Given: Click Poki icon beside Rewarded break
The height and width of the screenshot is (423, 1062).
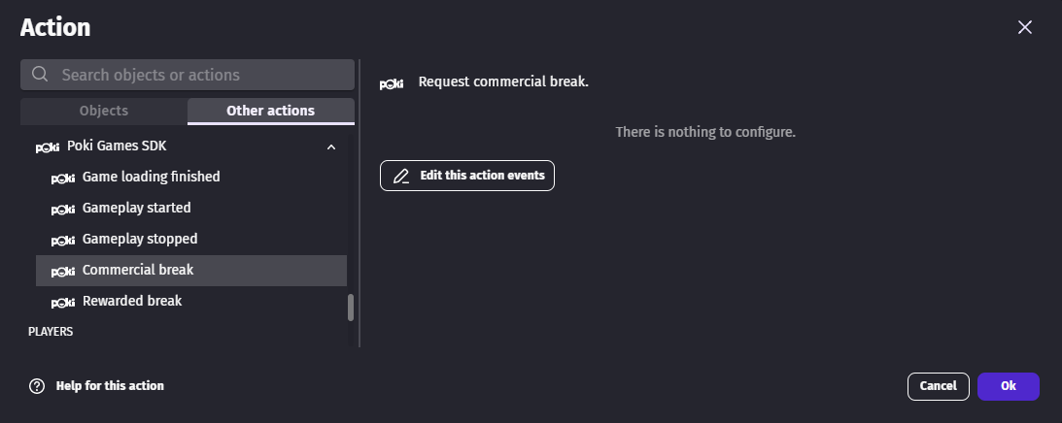Looking at the screenshot, I should point(63,302).
